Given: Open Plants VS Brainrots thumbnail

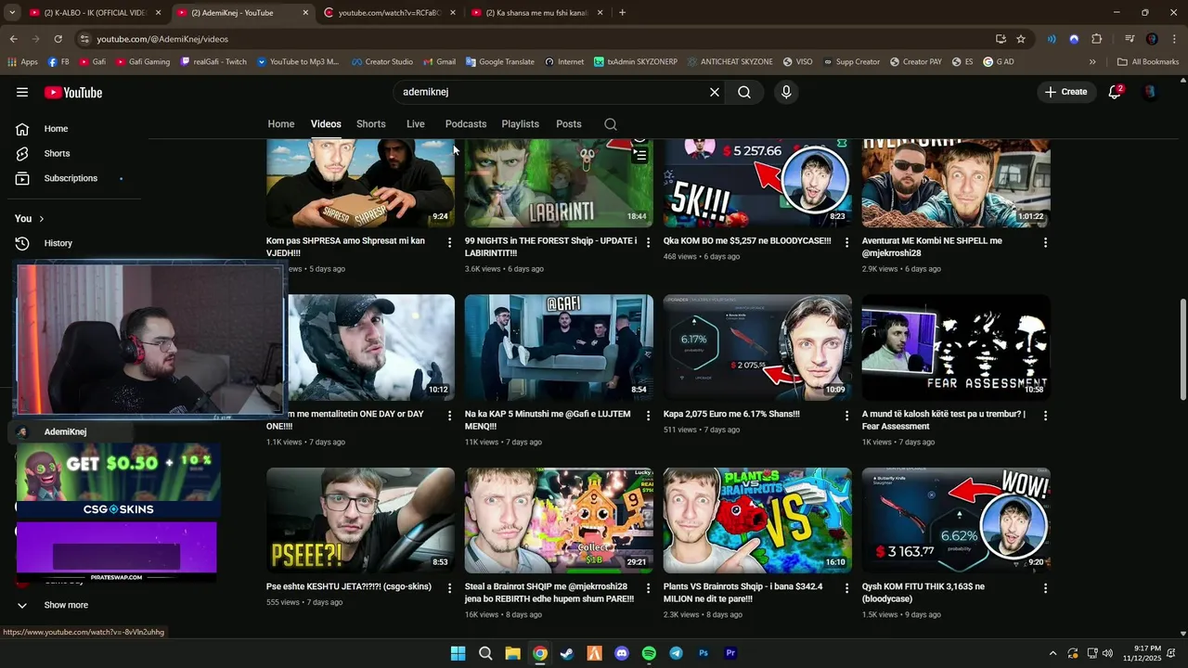Looking at the screenshot, I should point(757,520).
